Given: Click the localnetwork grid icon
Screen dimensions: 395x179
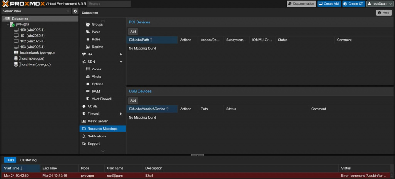Looking at the screenshot, I should [x=16, y=52].
